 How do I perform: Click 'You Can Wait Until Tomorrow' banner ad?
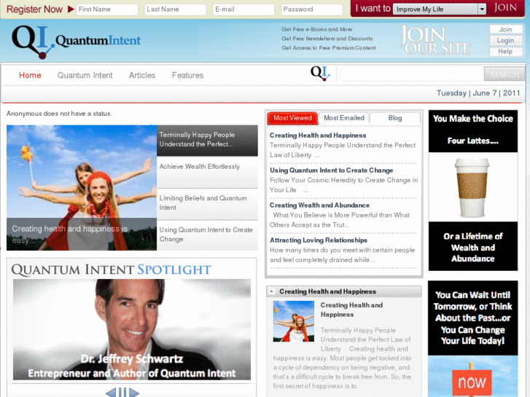[473, 318]
